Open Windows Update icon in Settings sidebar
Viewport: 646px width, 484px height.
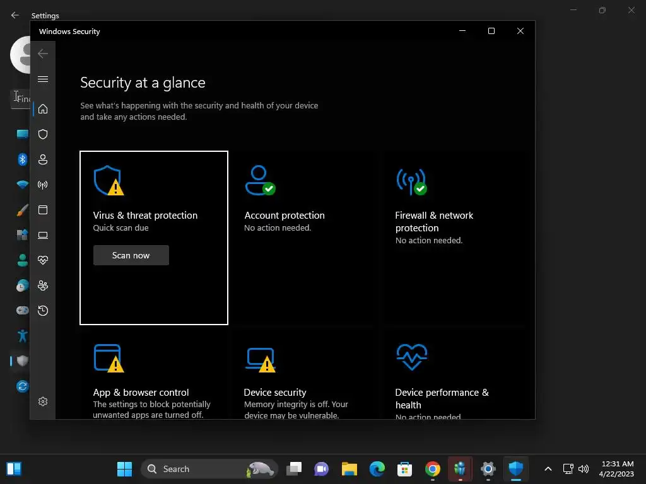click(x=22, y=386)
